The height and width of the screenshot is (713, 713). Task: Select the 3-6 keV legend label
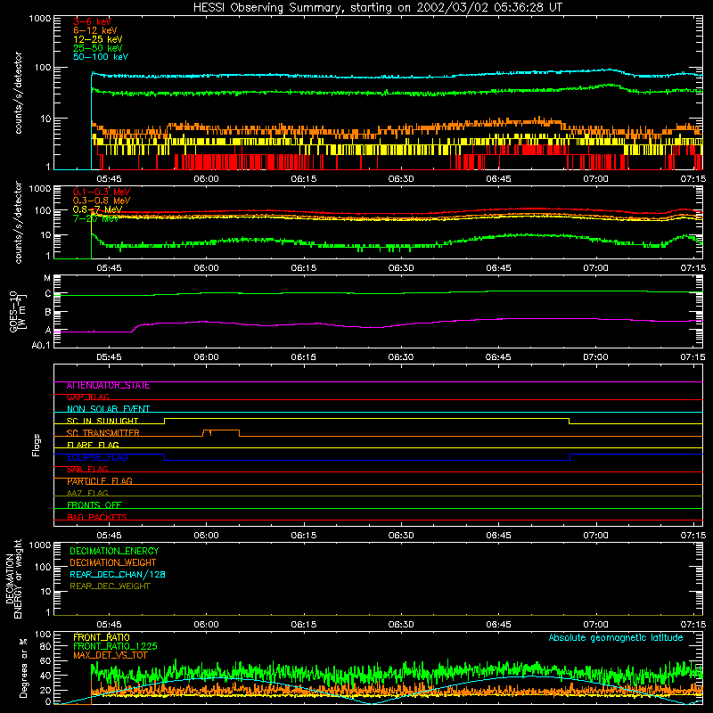point(92,21)
